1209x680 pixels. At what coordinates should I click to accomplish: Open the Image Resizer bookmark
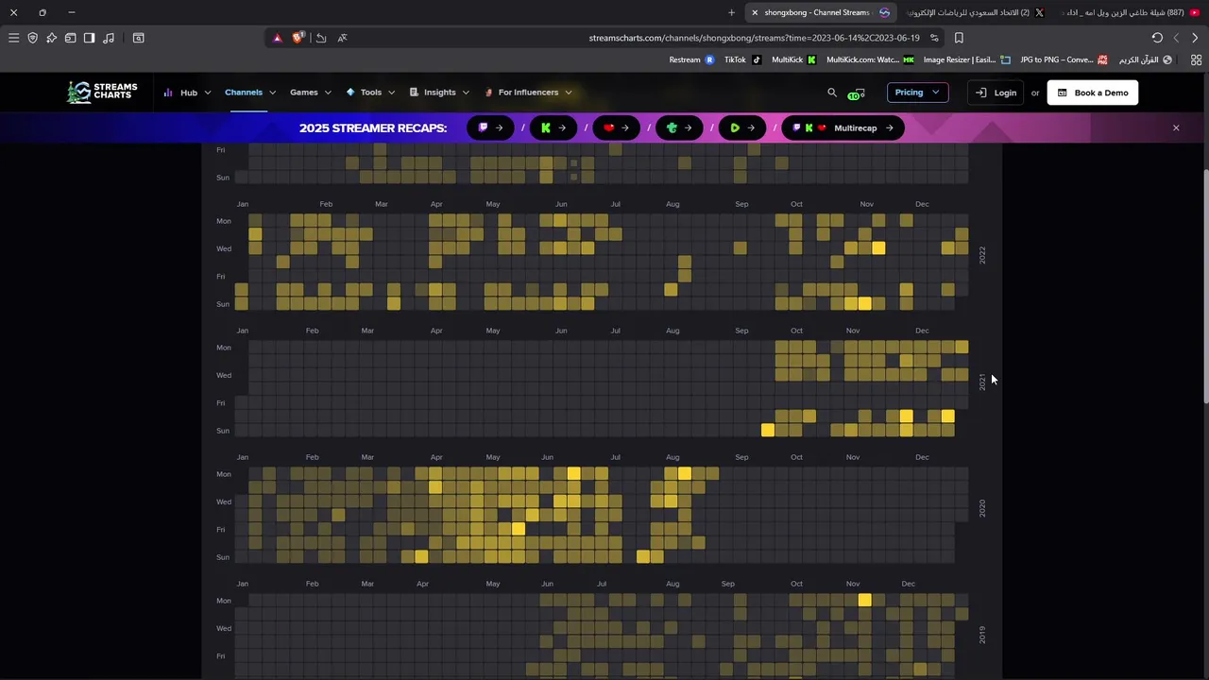tap(966, 59)
